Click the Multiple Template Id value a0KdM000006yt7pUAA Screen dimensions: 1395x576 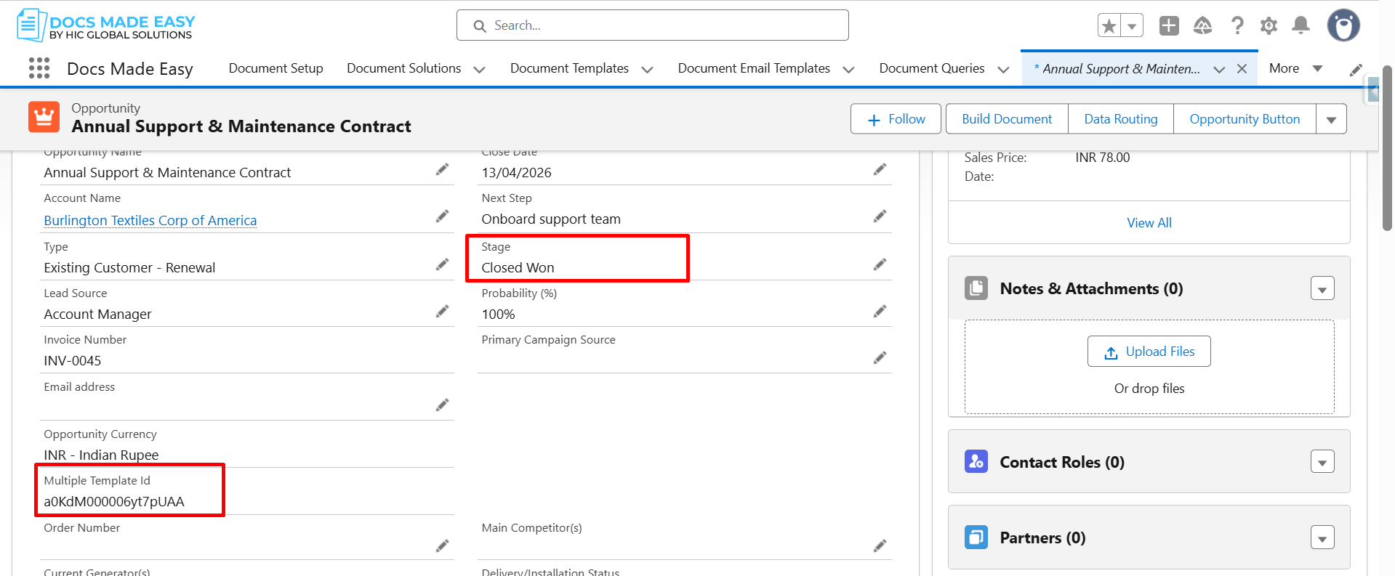click(x=114, y=502)
